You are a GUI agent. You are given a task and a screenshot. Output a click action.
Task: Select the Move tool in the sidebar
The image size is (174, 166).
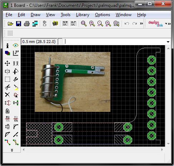[8, 63]
